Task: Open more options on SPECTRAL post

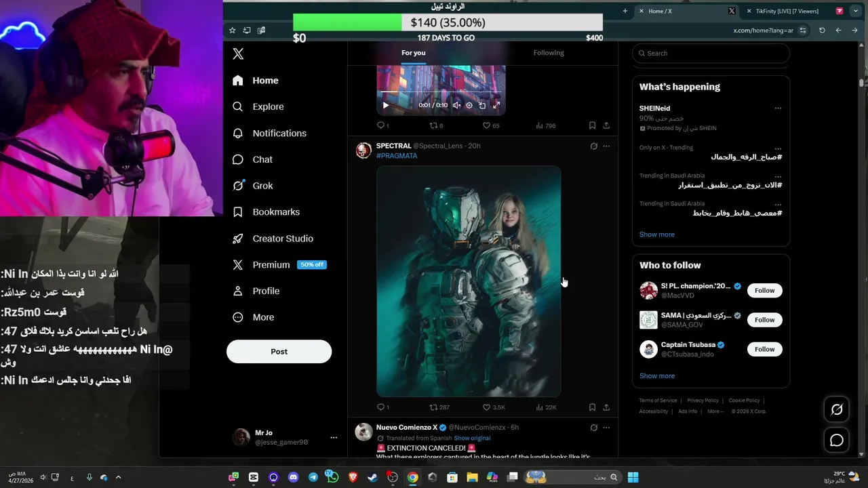Action: pyautogui.click(x=606, y=146)
